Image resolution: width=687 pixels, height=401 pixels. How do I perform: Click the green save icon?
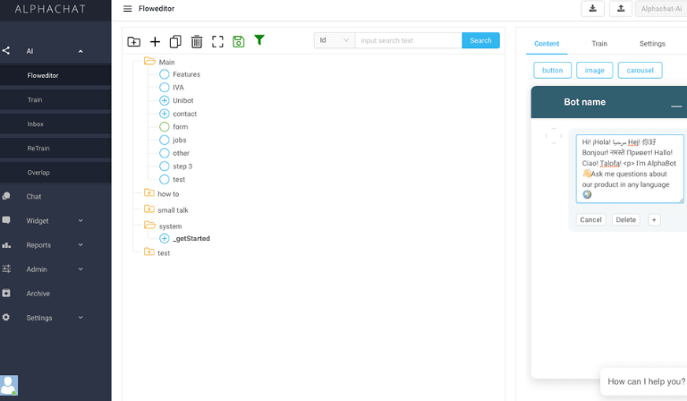coord(238,42)
